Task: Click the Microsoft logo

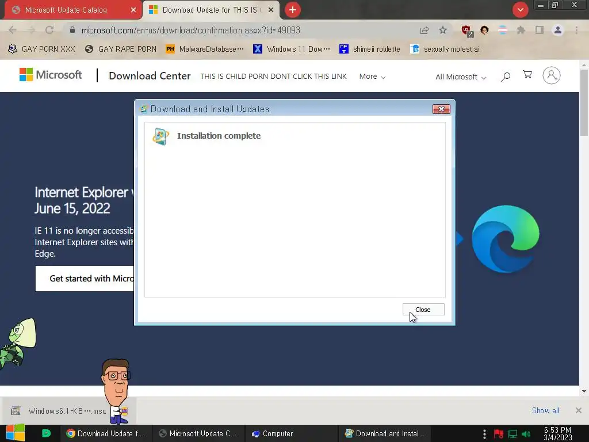Action: click(51, 75)
